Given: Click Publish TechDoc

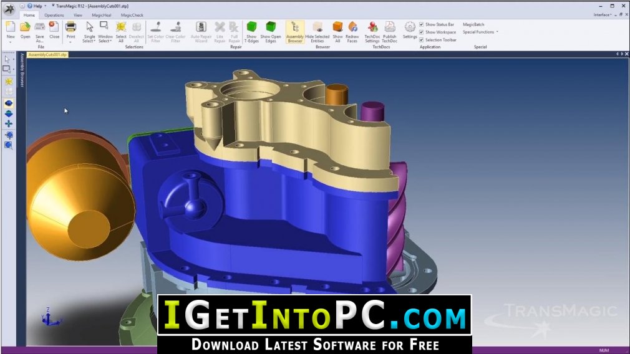Looking at the screenshot, I should coord(389,32).
